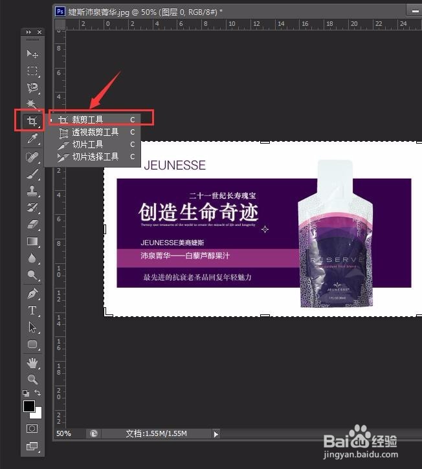422x469 pixels.
Task: Collapse the toolbar with double-arrow icon
Action: click(x=28, y=32)
